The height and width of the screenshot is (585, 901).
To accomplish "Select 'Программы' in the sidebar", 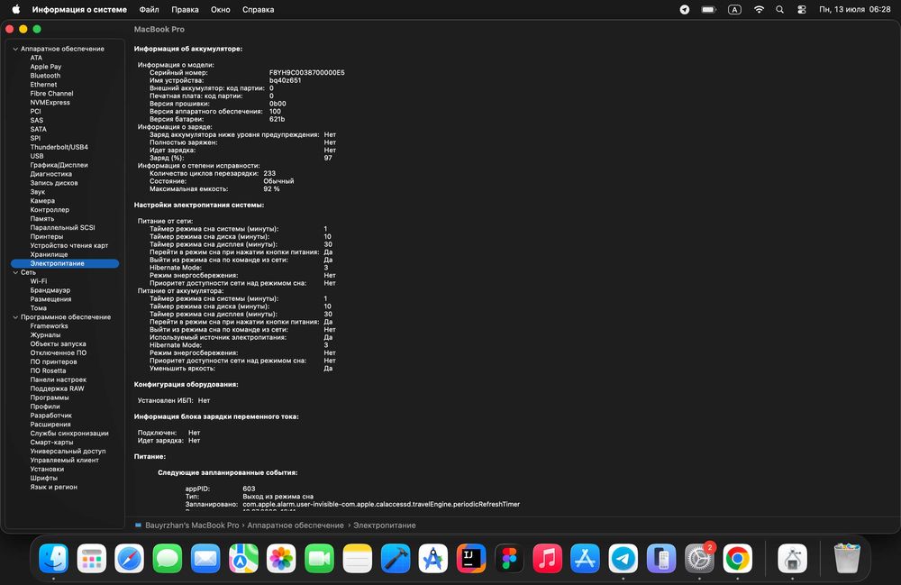I will point(50,398).
